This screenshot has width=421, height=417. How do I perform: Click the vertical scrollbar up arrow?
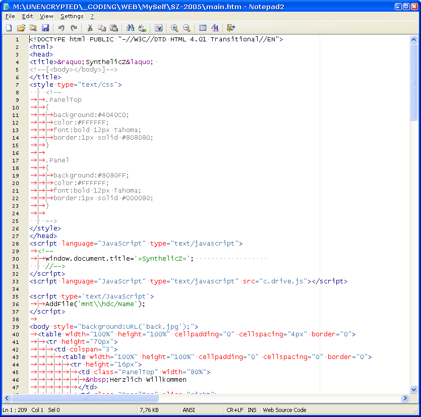click(x=413, y=40)
